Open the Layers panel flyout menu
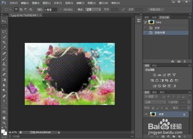This screenshot has height=139, width=193. click(190, 92)
